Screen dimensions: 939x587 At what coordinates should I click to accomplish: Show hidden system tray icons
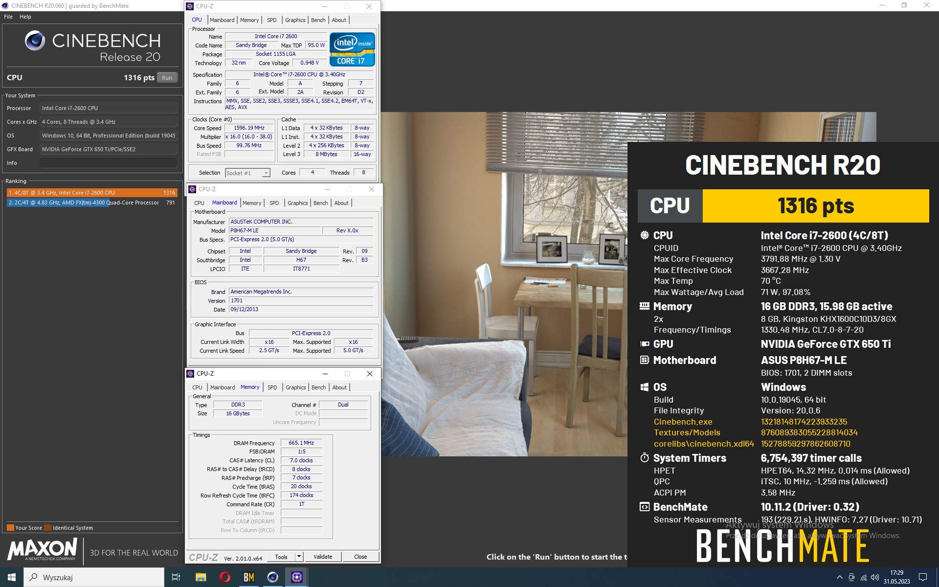tap(839, 577)
